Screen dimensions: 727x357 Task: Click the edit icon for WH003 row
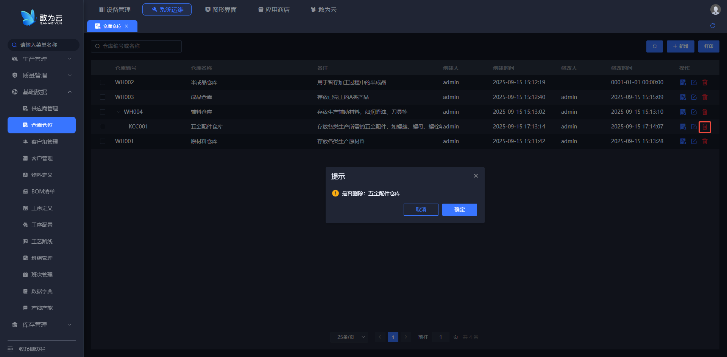point(694,97)
